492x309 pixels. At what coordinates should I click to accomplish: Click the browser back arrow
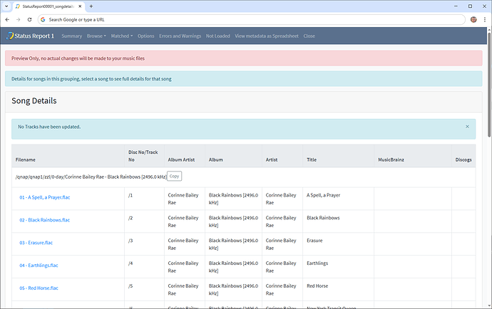(7, 19)
